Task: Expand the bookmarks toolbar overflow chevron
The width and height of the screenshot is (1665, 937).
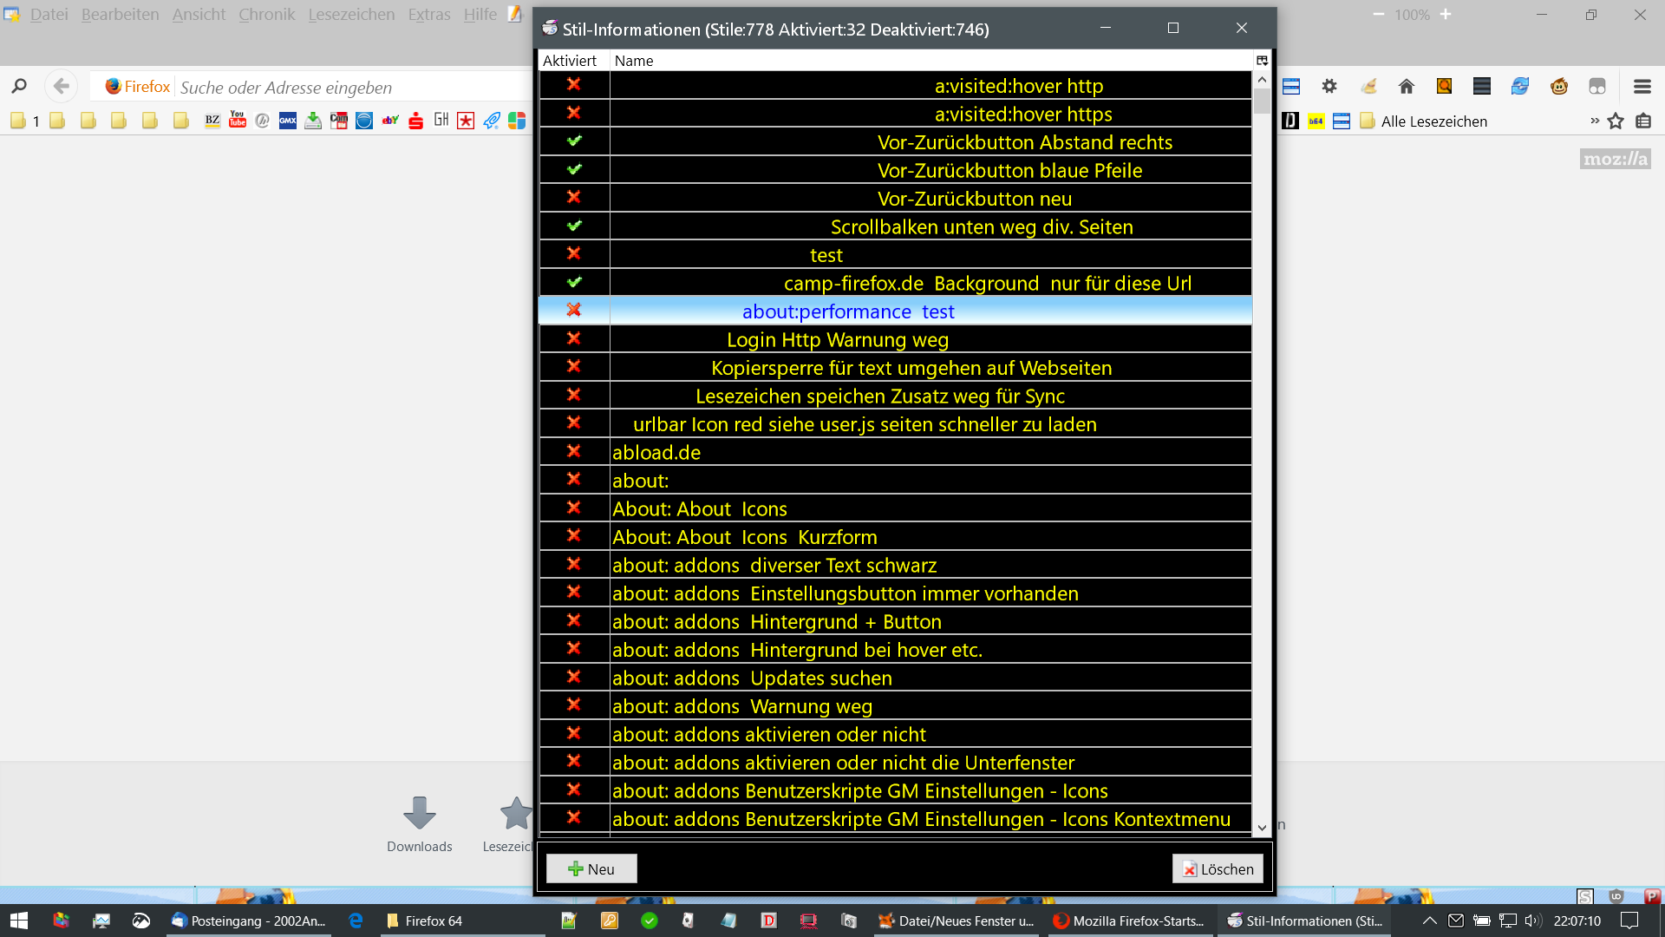Action: pyautogui.click(x=1594, y=121)
